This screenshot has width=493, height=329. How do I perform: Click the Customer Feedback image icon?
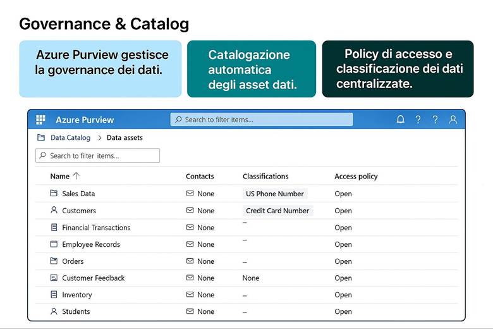(54, 278)
